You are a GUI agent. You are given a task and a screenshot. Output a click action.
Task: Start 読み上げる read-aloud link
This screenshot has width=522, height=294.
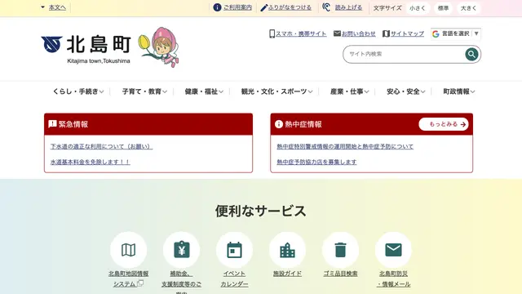tap(348, 7)
